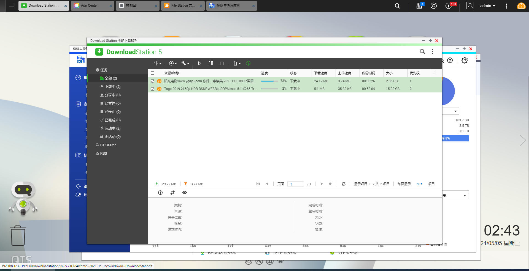This screenshot has height=271, width=529.
Task: Open the transfer details arrows tab
Action: (172, 193)
